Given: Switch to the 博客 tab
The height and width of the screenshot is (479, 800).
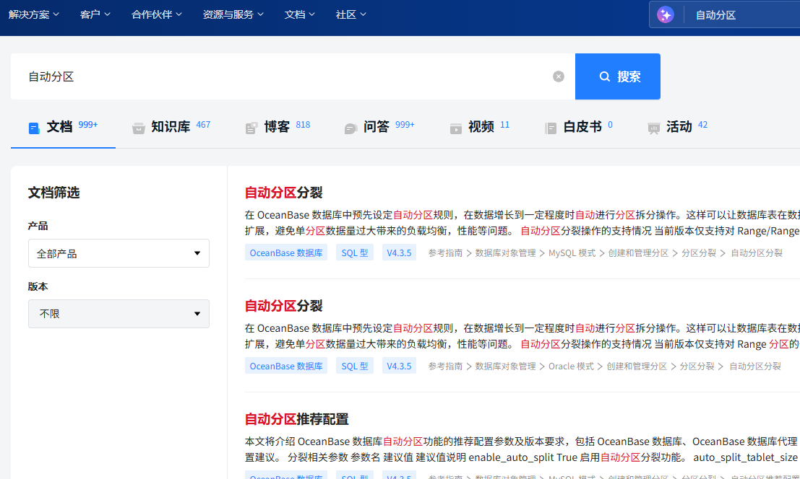Looking at the screenshot, I should pyautogui.click(x=278, y=127).
